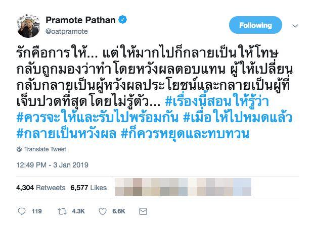This screenshot has width=314, height=227.
Task: View the 6,577 Likes list
Action: [88, 188]
